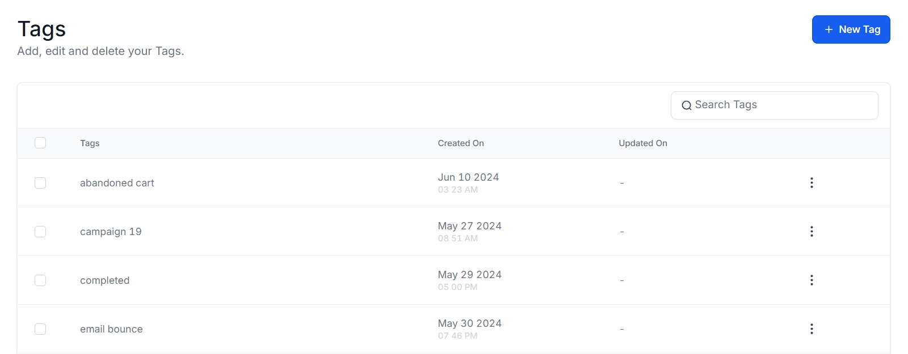This screenshot has width=908, height=354.
Task: Open the three-dot menu for email bounce
Action: [x=812, y=329]
